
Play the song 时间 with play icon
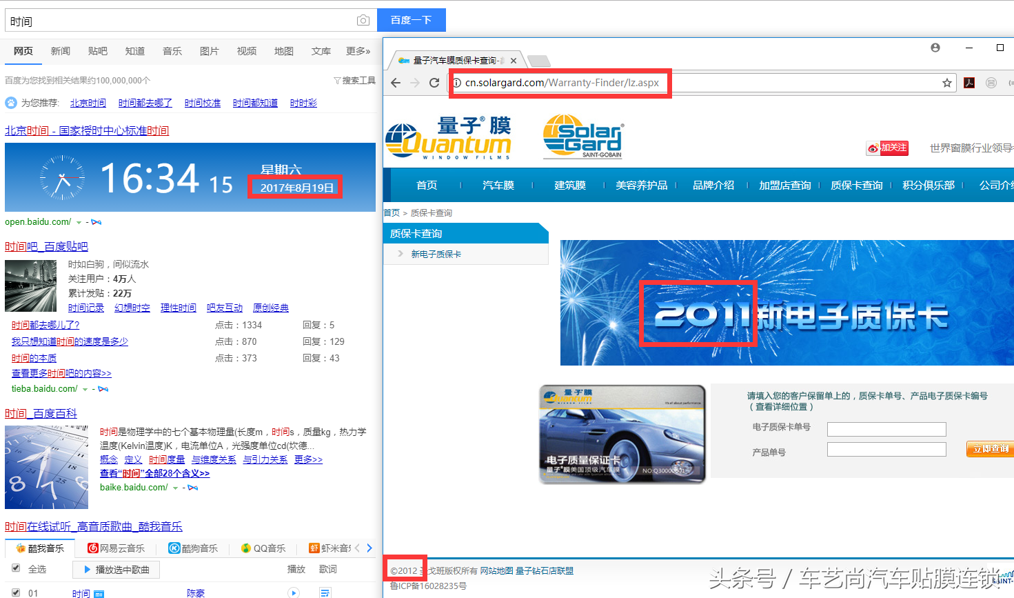click(x=294, y=592)
